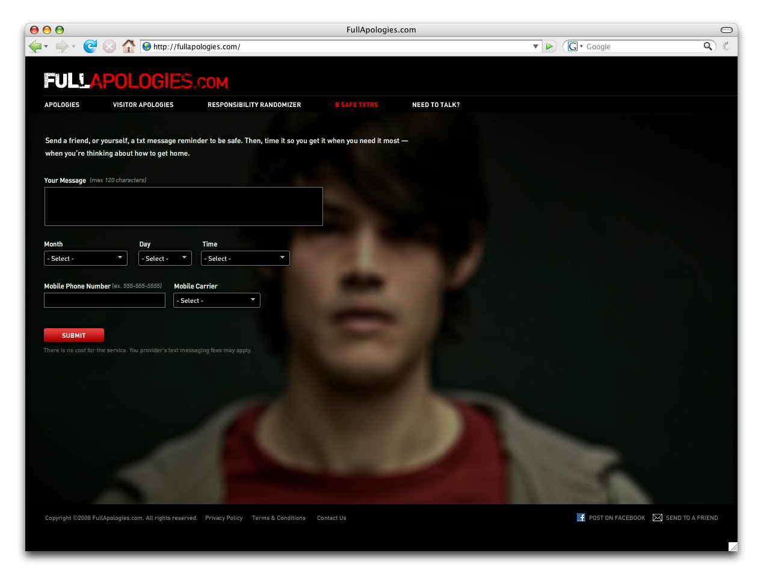Click the URL address field
This screenshot has width=758, height=574.
(x=341, y=46)
